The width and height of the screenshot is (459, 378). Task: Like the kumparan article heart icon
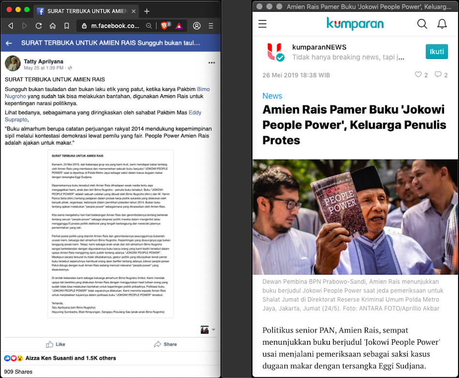(418, 75)
